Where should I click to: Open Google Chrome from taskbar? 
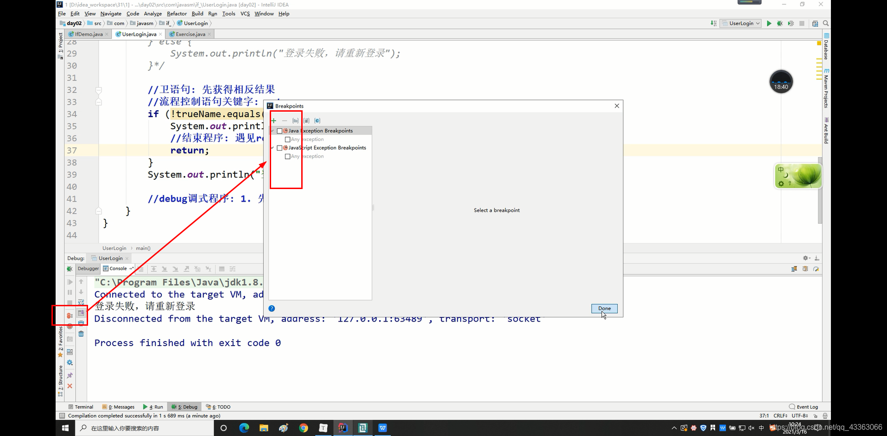(304, 428)
